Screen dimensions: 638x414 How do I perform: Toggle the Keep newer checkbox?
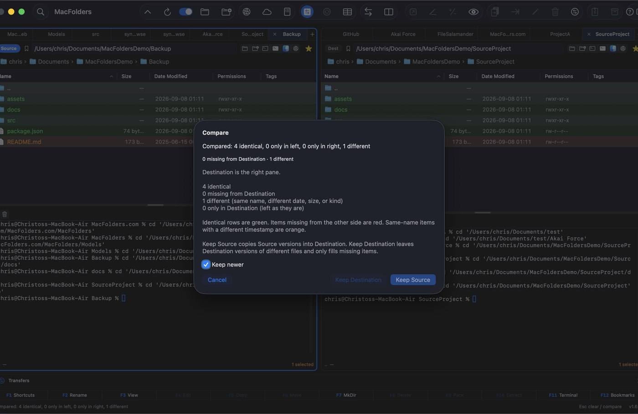pos(206,265)
